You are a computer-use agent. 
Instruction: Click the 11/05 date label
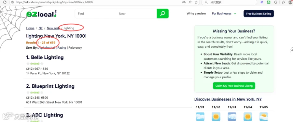[264, 107]
